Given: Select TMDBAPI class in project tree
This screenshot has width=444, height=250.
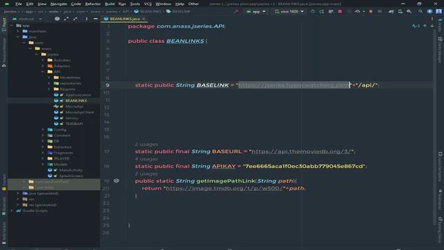Looking at the screenshot, I should coord(74,124).
